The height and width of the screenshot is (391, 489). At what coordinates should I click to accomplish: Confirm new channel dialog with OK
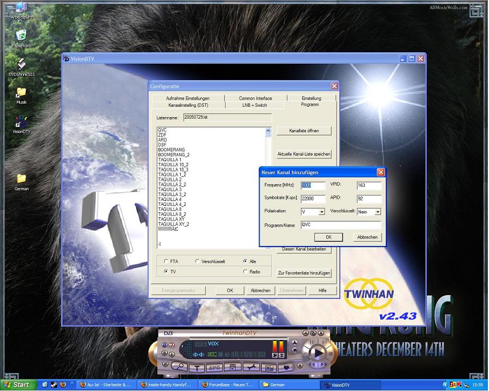point(328,237)
